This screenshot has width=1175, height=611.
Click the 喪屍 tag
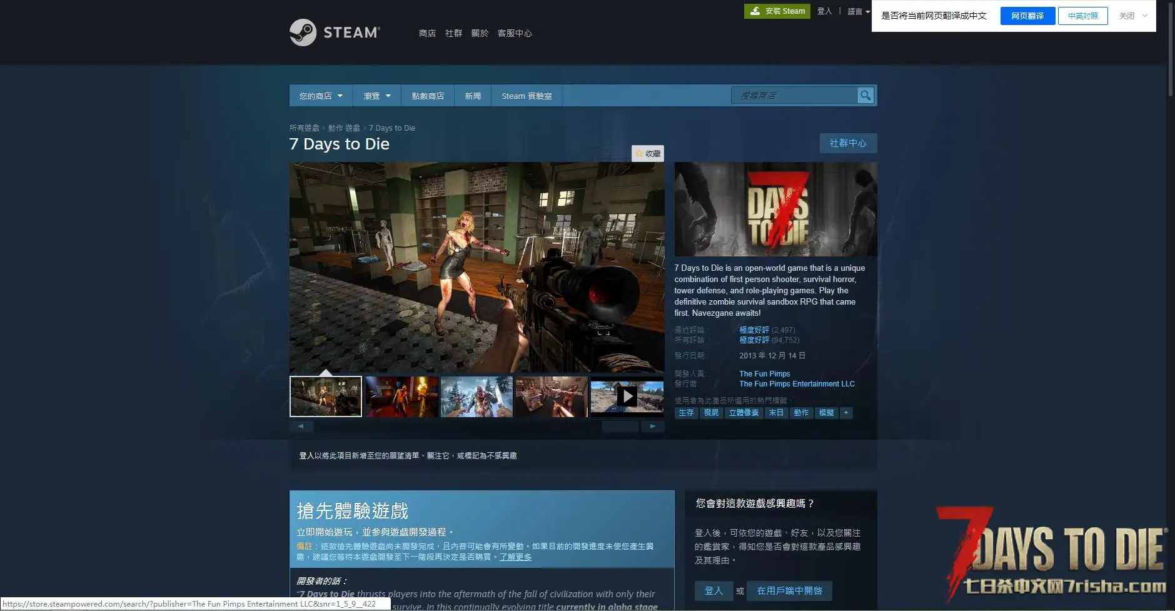(711, 413)
